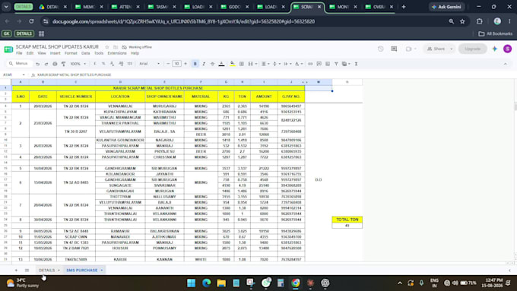517x291 pixels.
Task: Bookmark this page with star icon
Action: pos(462,21)
